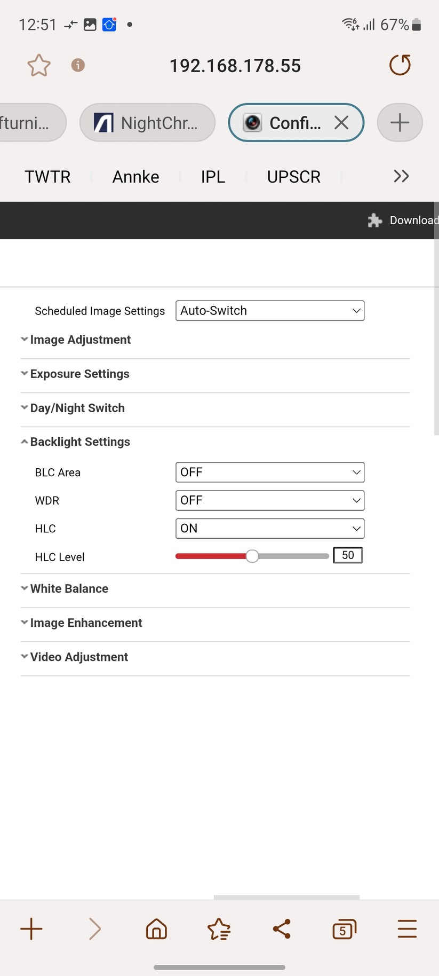Switch to the NightChr browser tab
Image resolution: width=439 pixels, height=976 pixels.
(x=147, y=122)
